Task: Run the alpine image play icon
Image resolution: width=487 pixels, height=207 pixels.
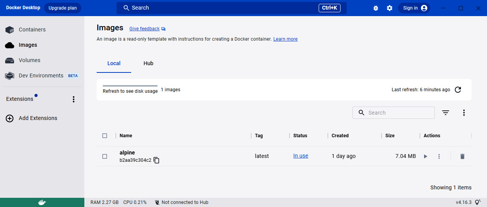Action: coord(425,156)
